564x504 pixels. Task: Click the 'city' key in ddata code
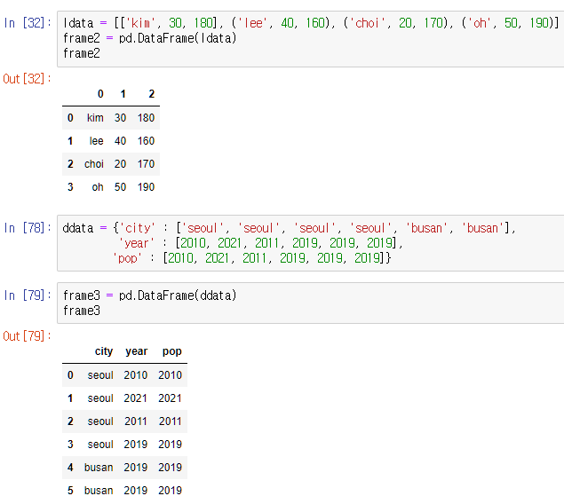point(137,228)
